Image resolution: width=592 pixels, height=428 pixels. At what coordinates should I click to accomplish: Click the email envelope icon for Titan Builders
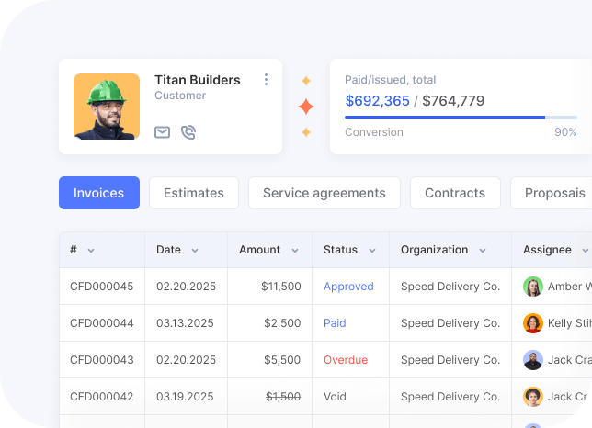(162, 132)
